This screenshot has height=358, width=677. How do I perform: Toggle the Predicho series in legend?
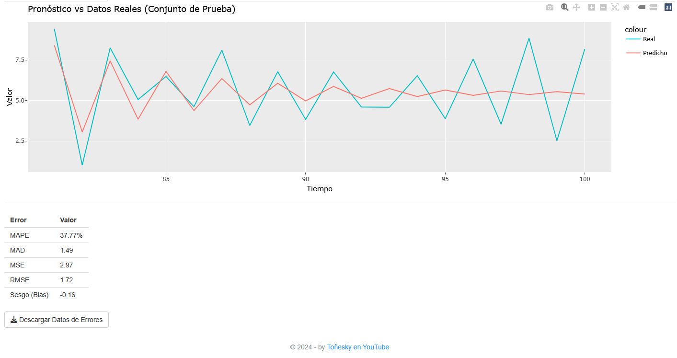click(x=654, y=53)
